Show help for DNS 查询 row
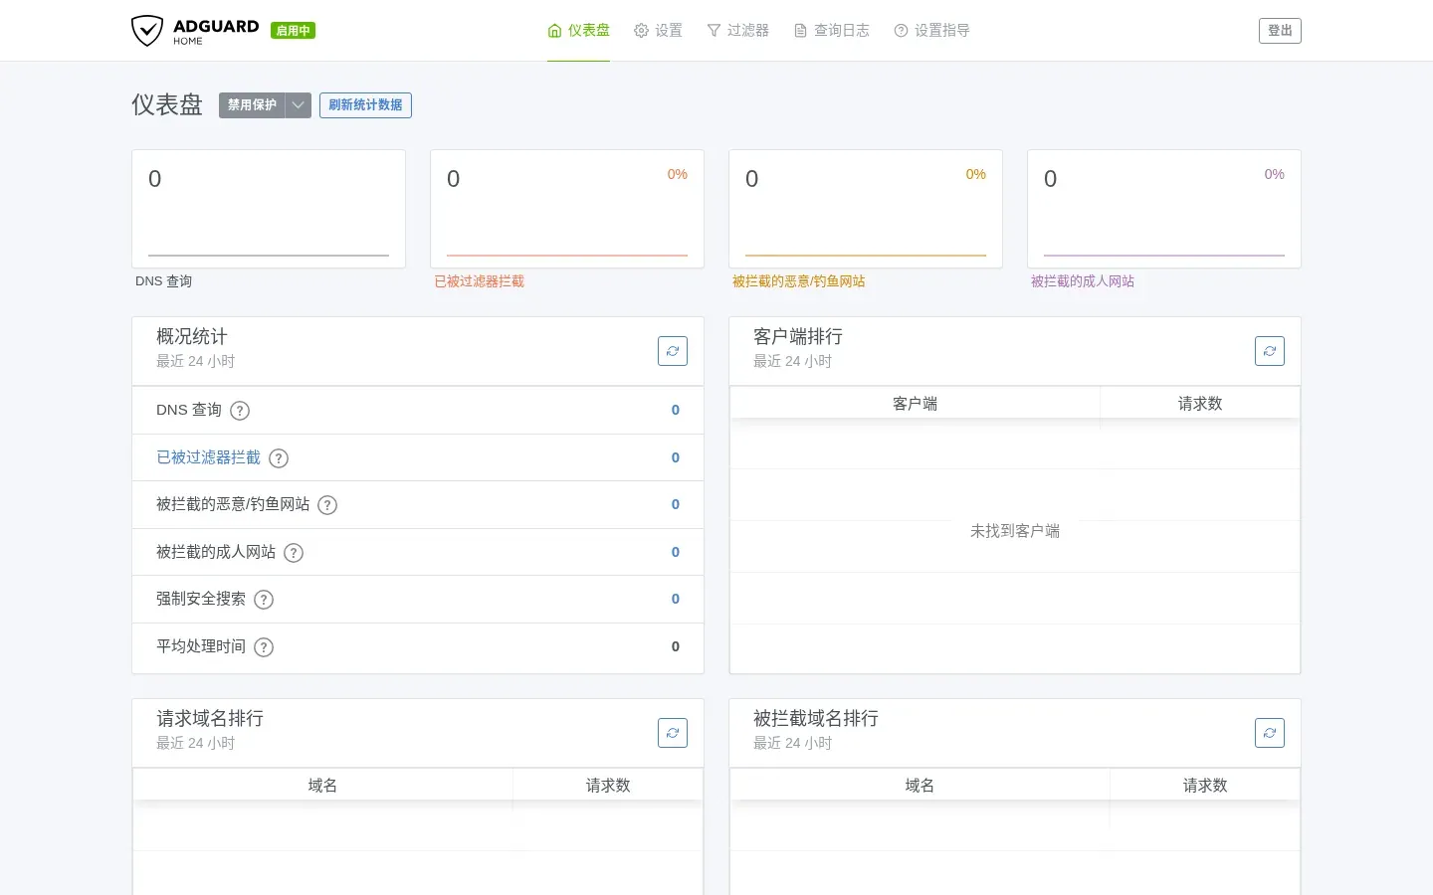This screenshot has width=1433, height=895. click(240, 411)
